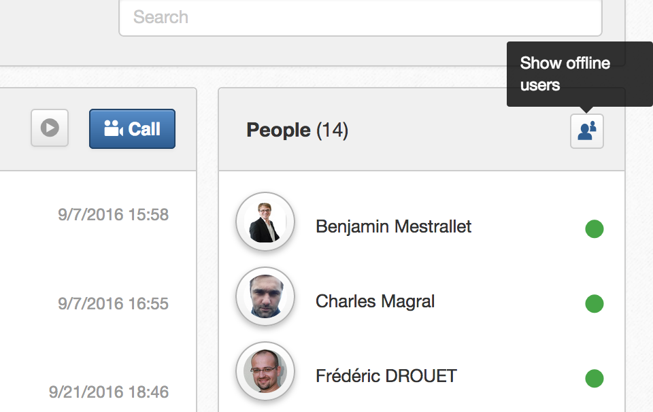Choose Frédéric DROUET from the People list
653x412 pixels.
(x=386, y=376)
